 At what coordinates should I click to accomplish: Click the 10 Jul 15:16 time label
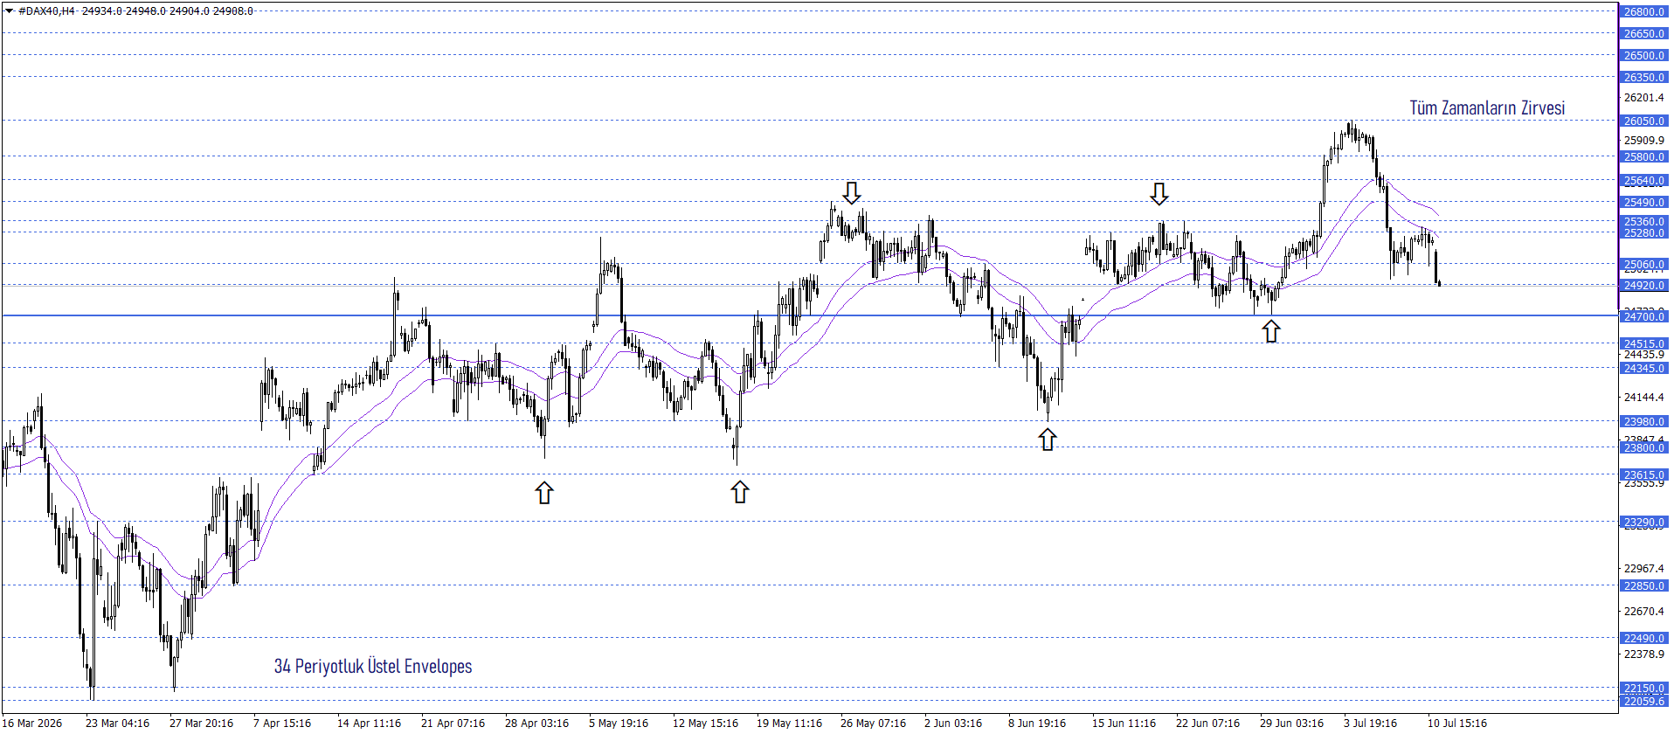coord(1457,724)
